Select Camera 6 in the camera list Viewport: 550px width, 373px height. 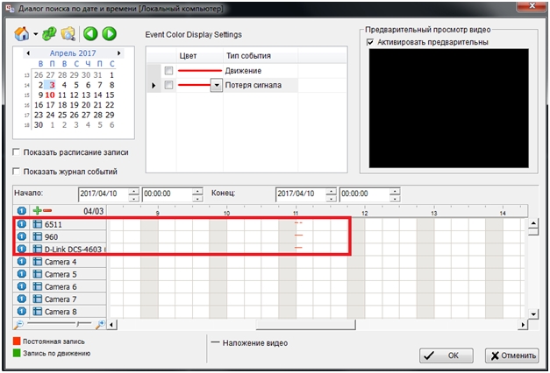pos(61,286)
